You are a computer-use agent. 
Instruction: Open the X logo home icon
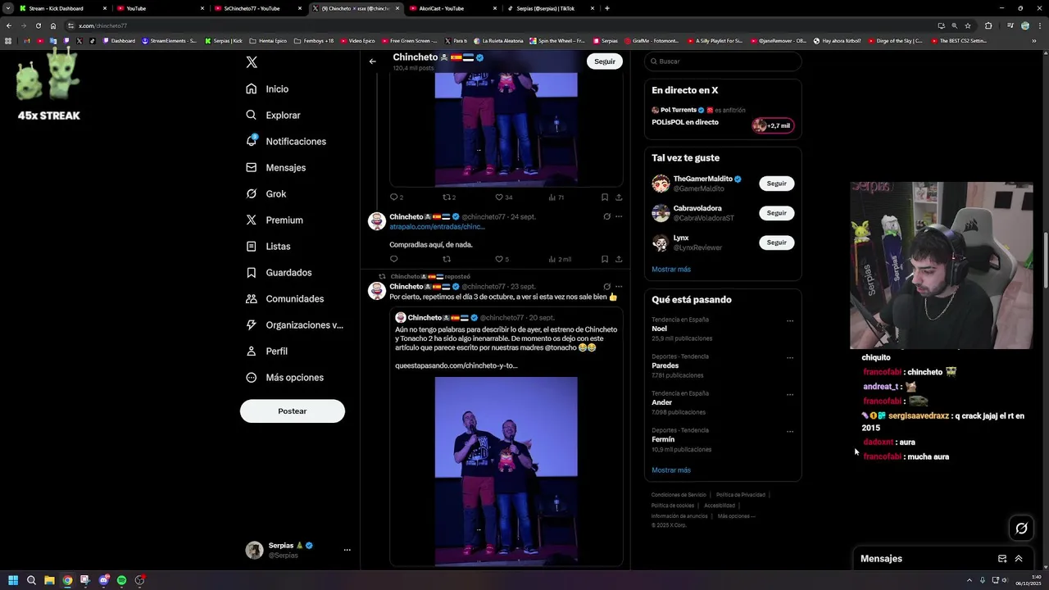[x=252, y=62]
